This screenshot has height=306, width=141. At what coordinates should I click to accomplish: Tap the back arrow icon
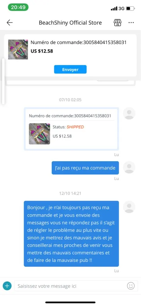(9, 23)
